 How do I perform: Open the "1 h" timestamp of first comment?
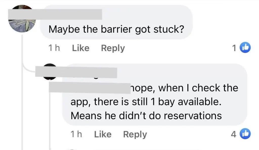pyautogui.click(x=54, y=48)
